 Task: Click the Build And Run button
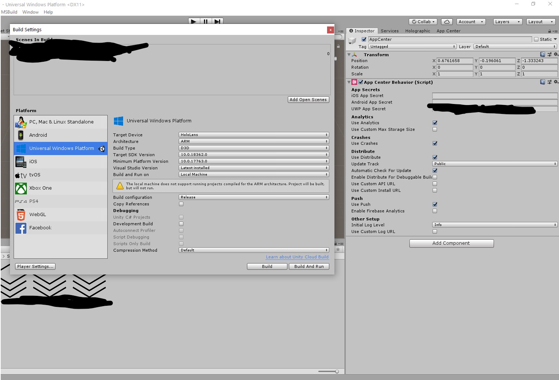pos(309,266)
